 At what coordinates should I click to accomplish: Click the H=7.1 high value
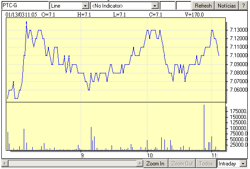84,15
